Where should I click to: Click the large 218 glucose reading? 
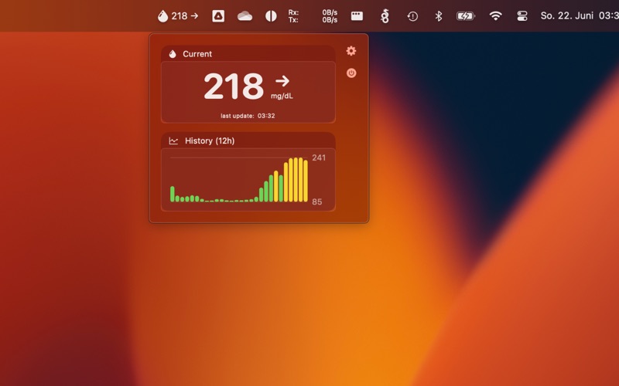234,86
